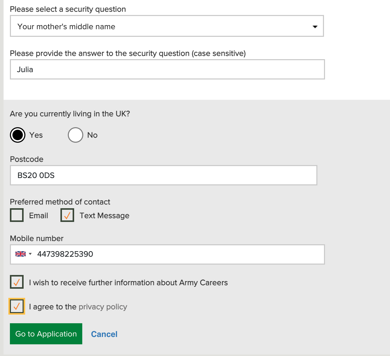Open the security question dropdown
Image resolution: width=390 pixels, height=356 pixels.
tap(167, 26)
